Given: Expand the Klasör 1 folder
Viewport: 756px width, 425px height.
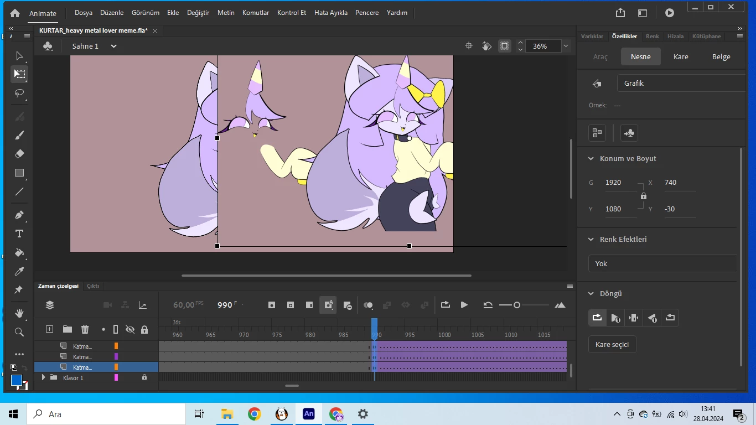Looking at the screenshot, I should coord(43,377).
